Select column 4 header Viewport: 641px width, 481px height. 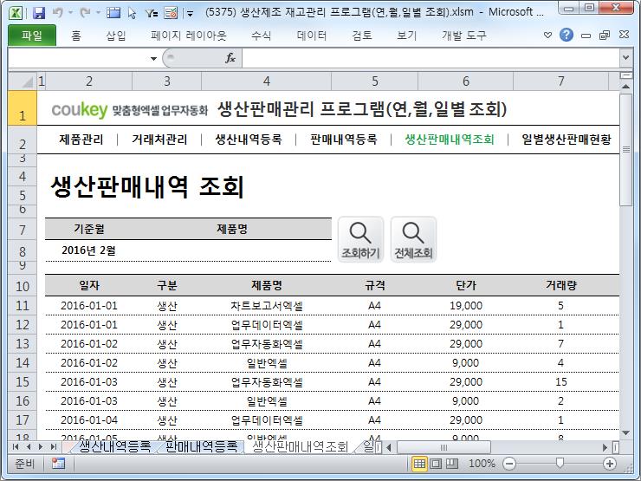pos(266,81)
